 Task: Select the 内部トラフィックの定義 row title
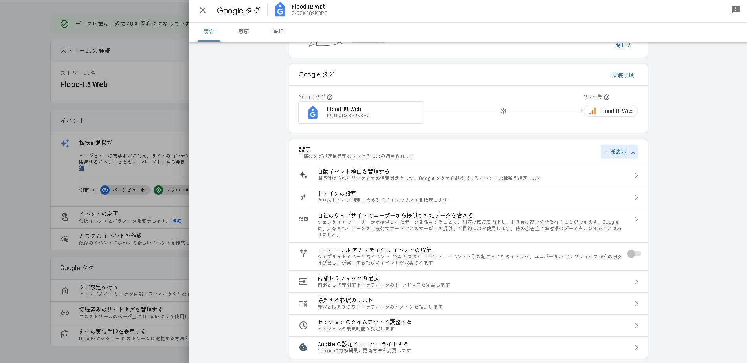(x=348, y=278)
